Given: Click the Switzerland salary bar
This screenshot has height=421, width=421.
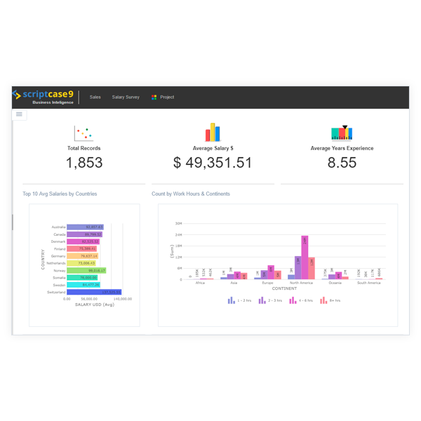Looking at the screenshot, I should coord(94,292).
